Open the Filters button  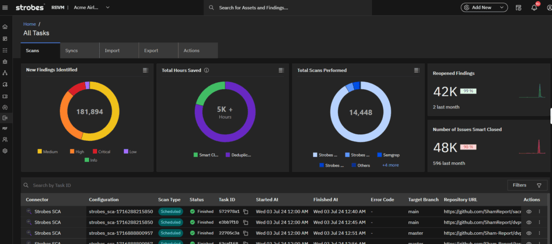(527, 185)
